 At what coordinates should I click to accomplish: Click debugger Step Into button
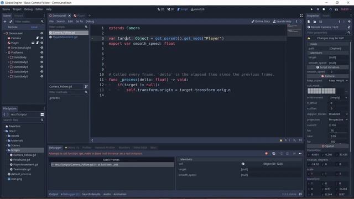tap(281, 154)
